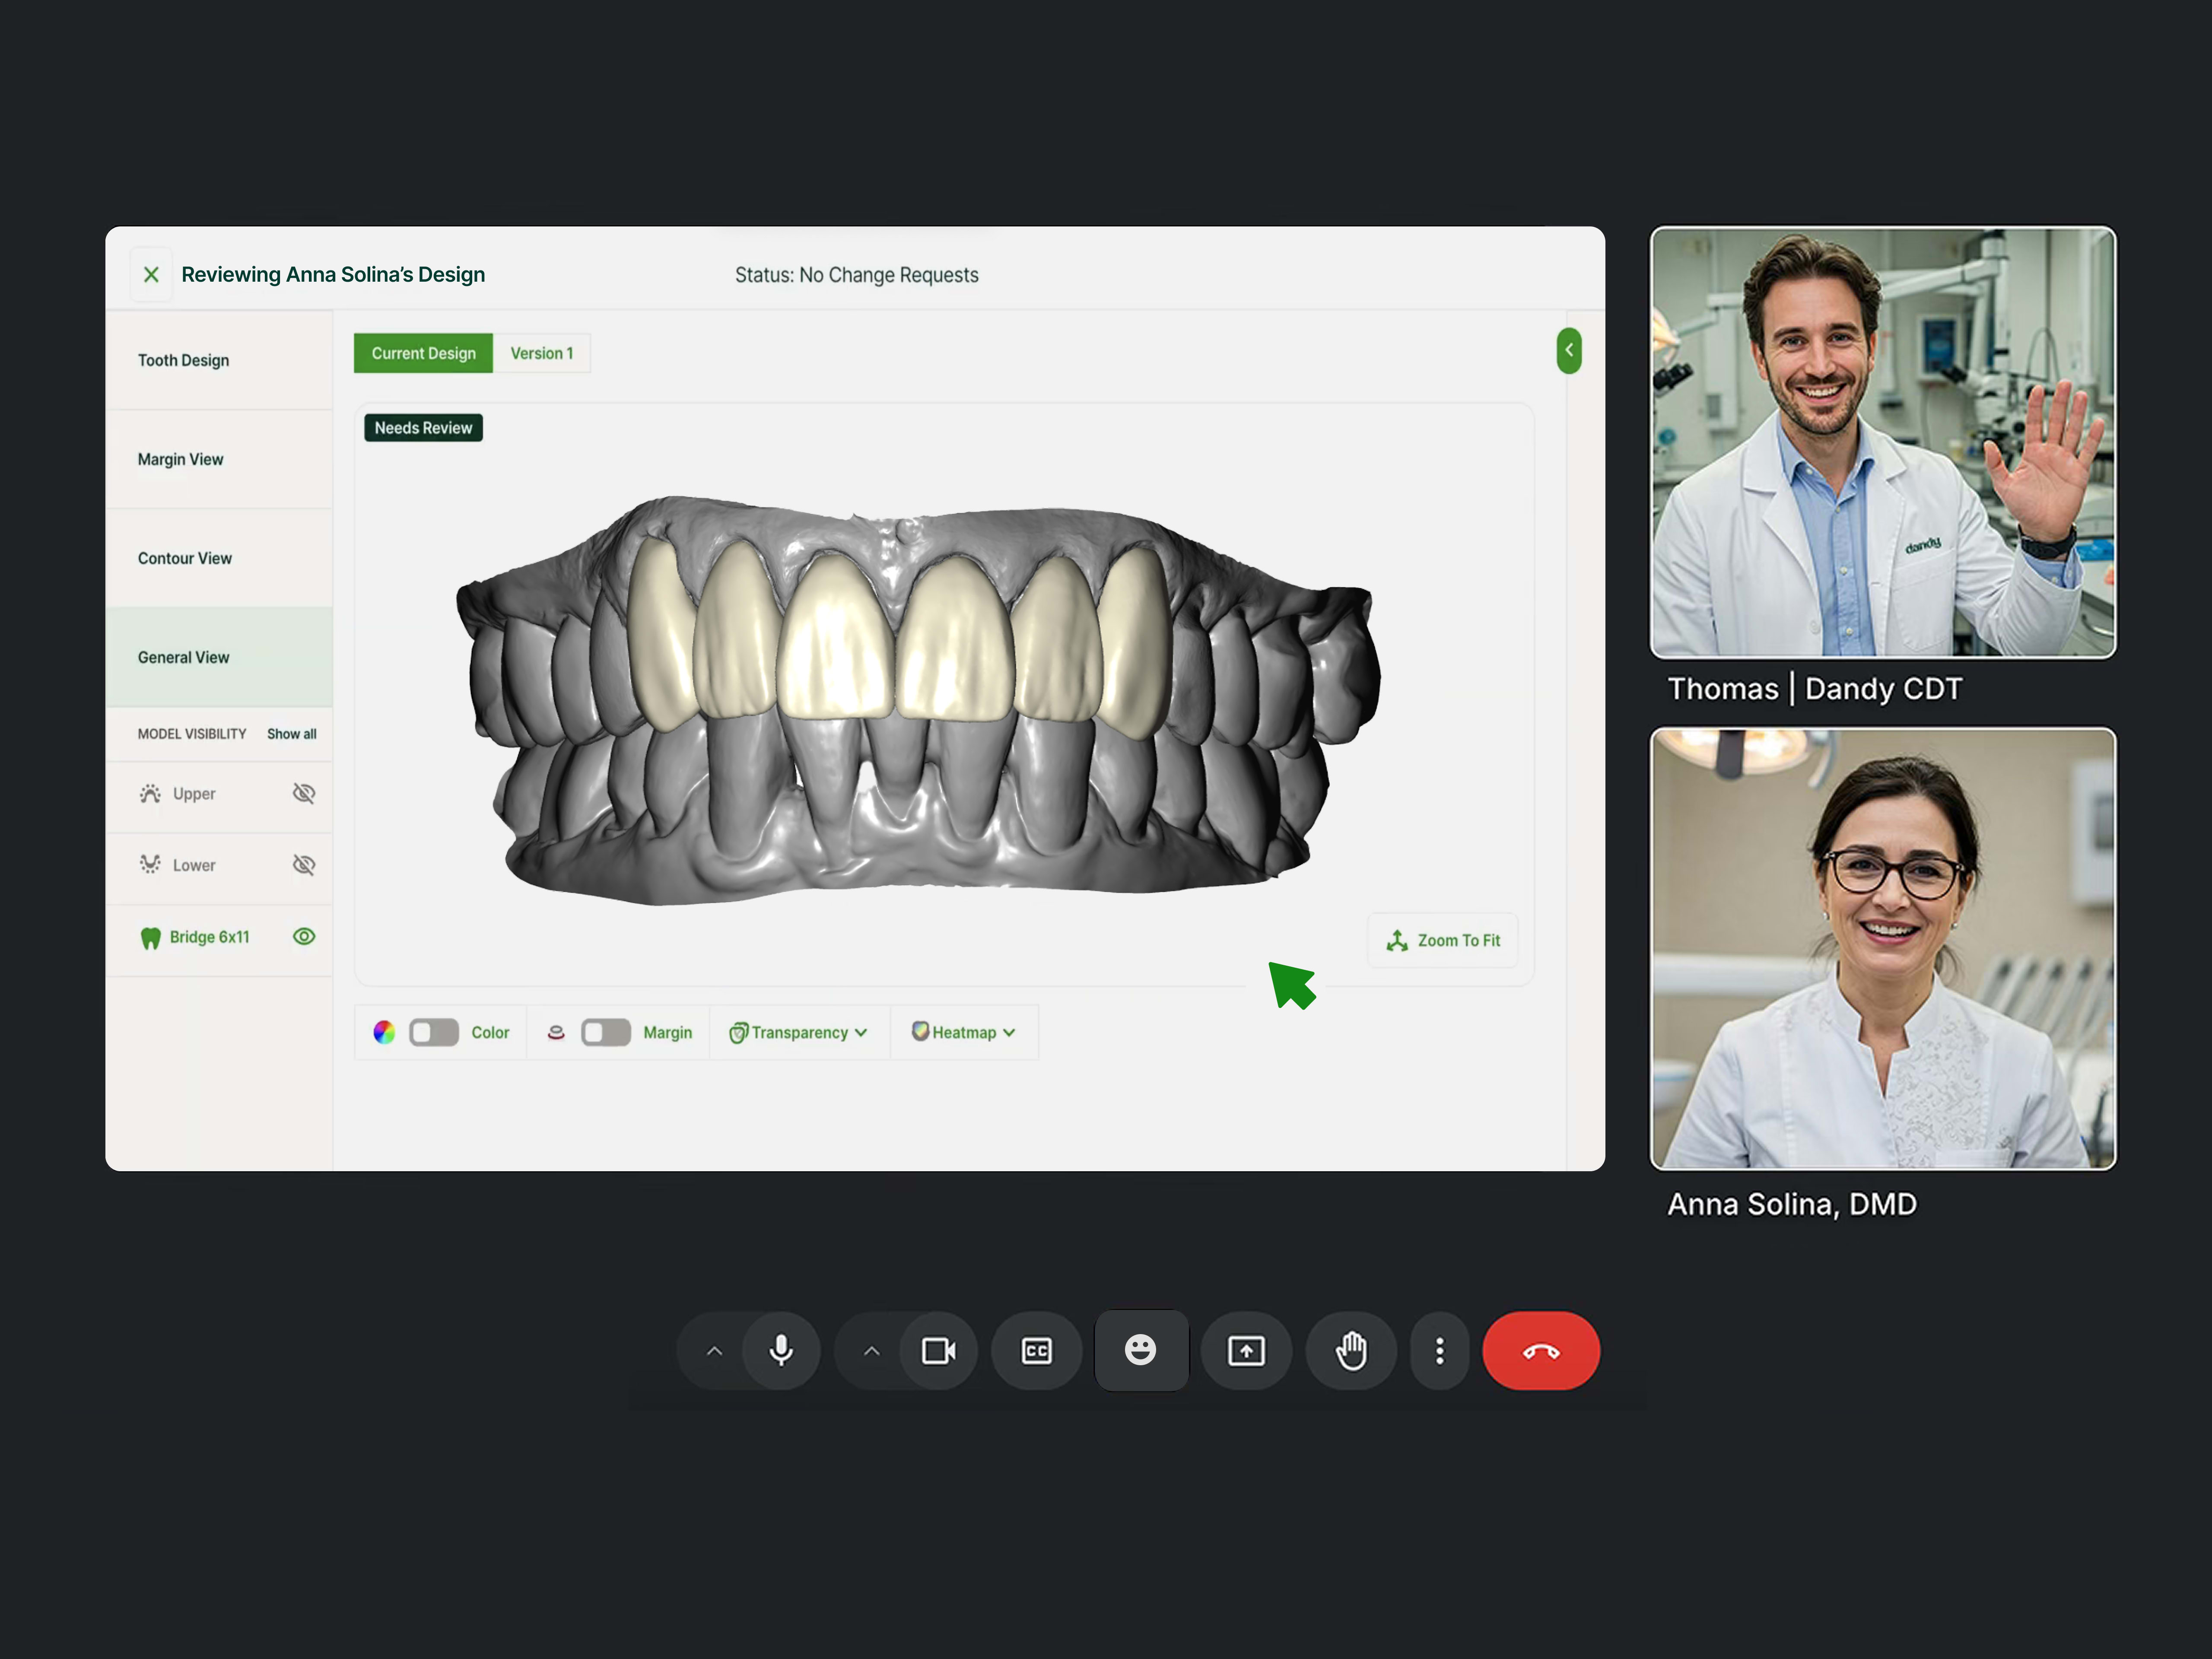Click the rainbow color wheel swatch

pos(384,1032)
